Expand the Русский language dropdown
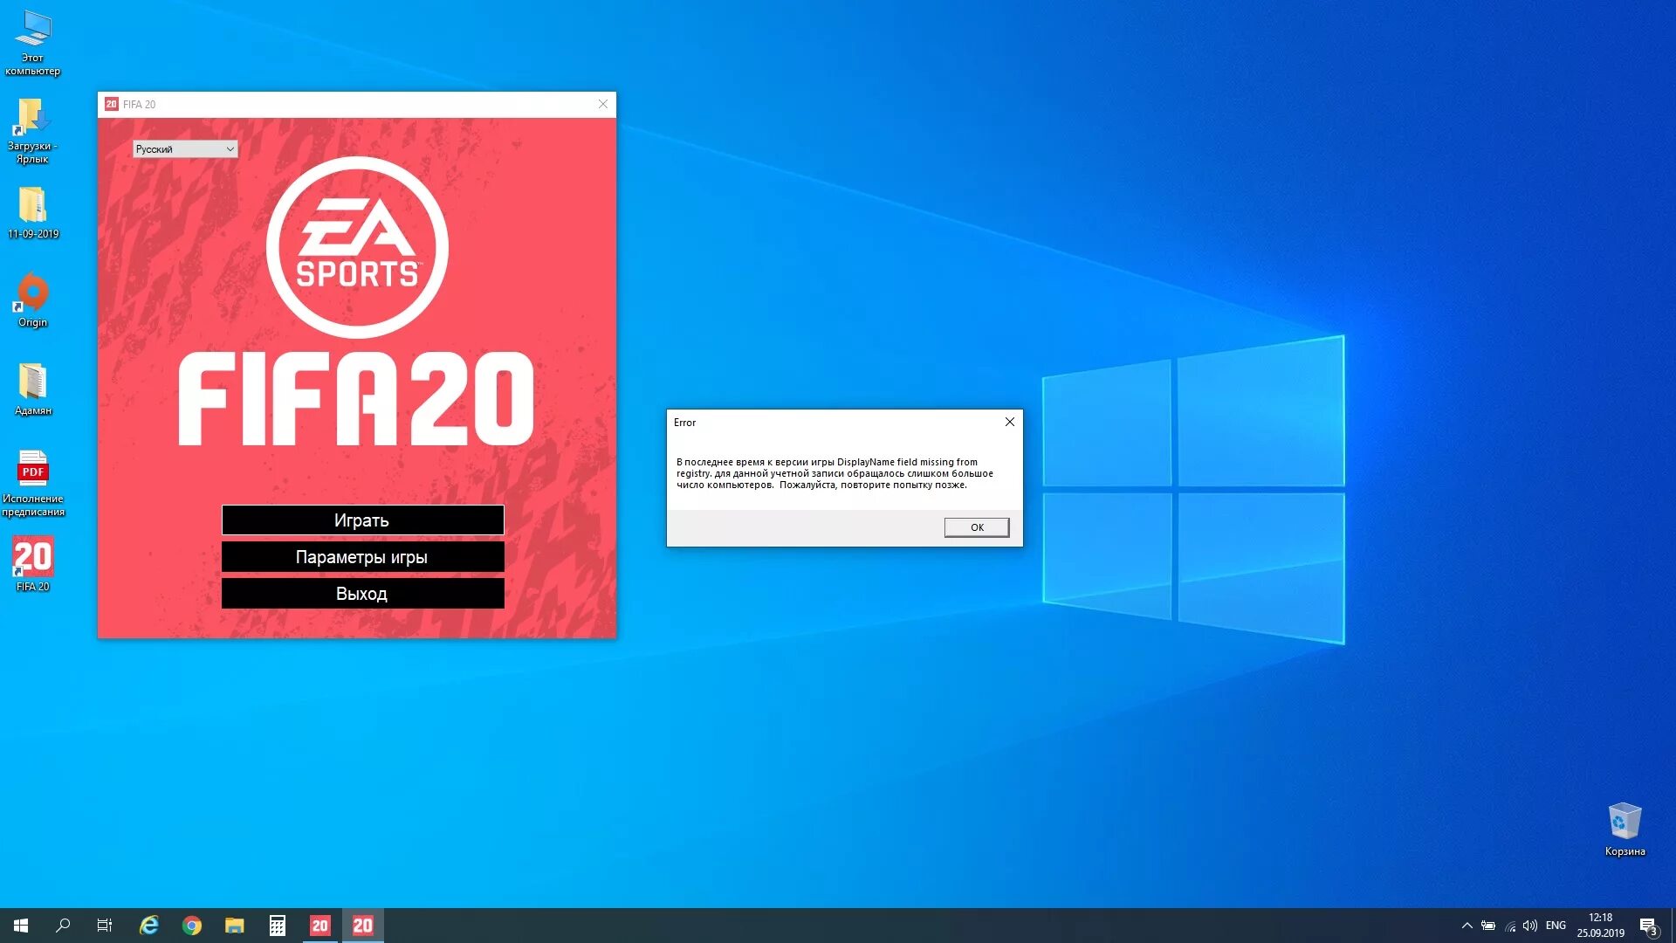Viewport: 1676px width, 943px height. (x=185, y=149)
